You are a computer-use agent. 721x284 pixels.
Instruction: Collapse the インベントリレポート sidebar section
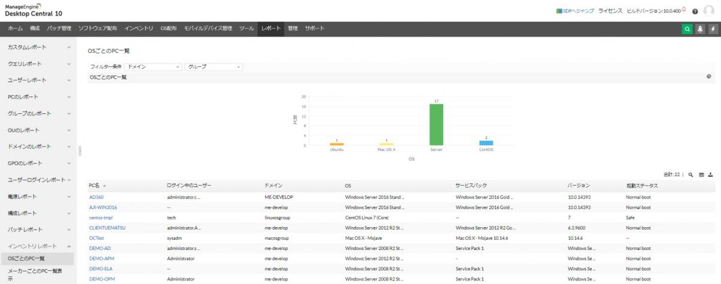[38, 246]
